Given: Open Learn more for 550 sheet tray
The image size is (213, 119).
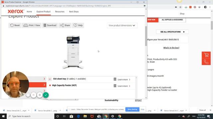Looking at the screenshot, I should point(124,80).
